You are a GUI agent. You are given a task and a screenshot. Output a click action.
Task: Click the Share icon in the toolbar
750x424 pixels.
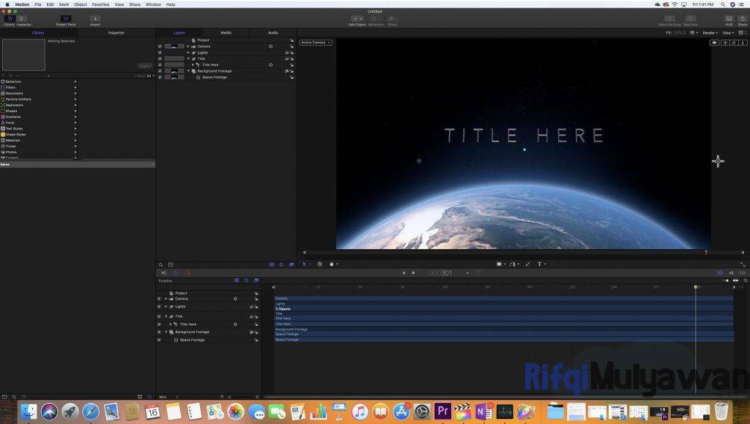pos(743,19)
